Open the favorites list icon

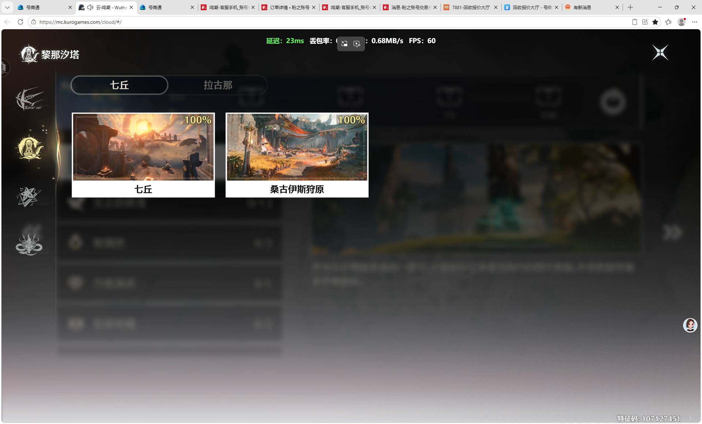pyautogui.click(x=668, y=22)
